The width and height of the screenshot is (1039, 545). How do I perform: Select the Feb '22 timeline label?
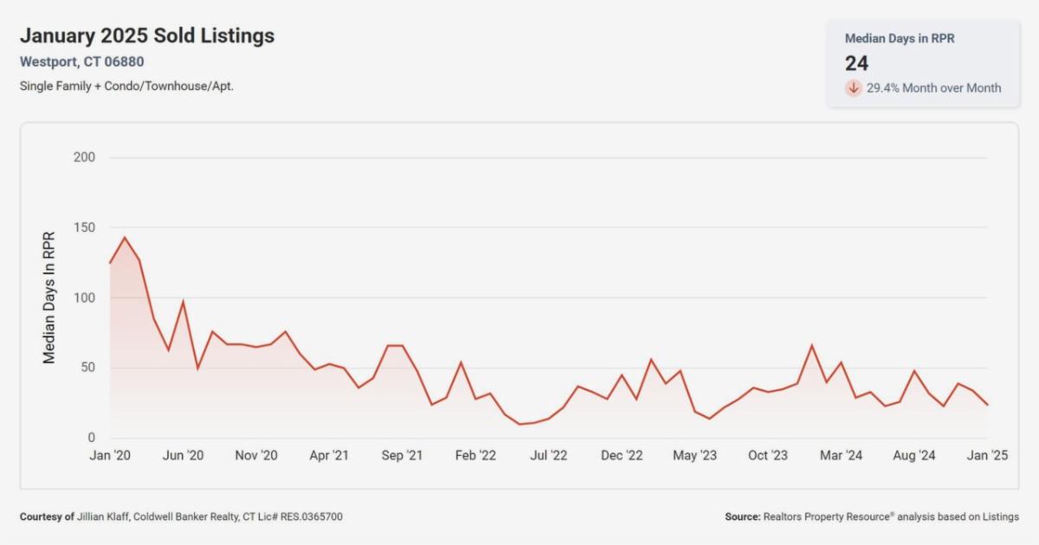[x=476, y=456]
